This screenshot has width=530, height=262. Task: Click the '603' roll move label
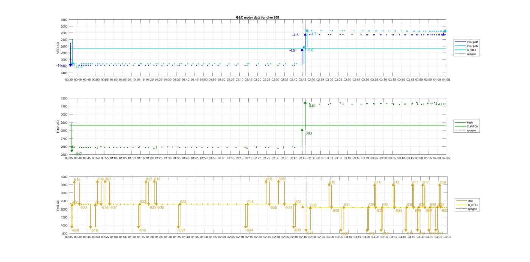313,205
